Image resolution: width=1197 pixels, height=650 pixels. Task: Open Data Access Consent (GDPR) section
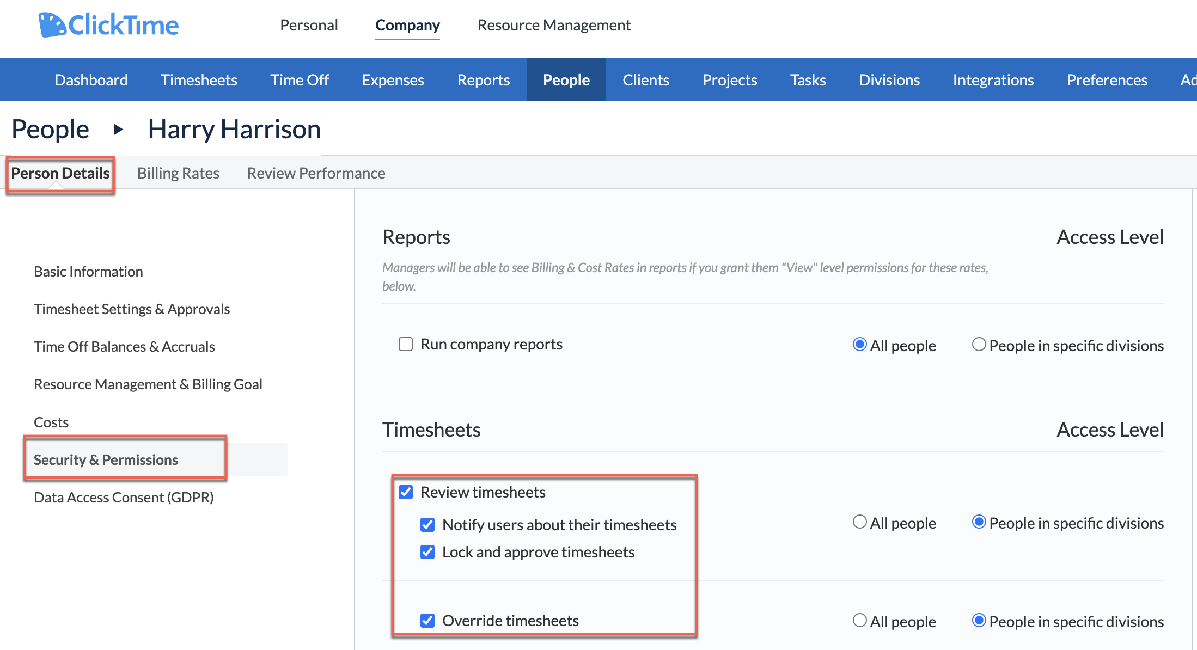coord(124,497)
